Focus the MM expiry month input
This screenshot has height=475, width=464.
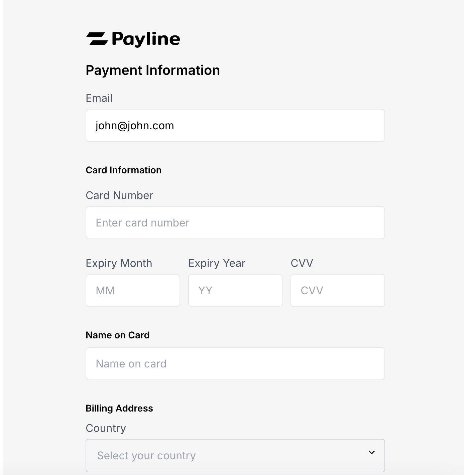pos(133,291)
